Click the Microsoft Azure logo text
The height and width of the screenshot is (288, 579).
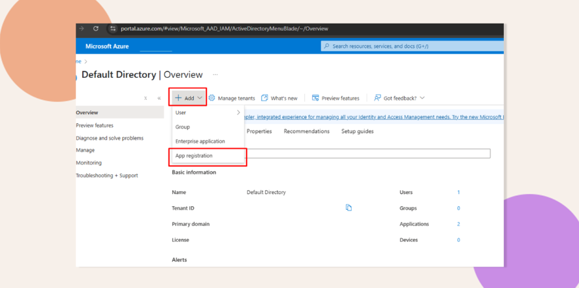[107, 46]
